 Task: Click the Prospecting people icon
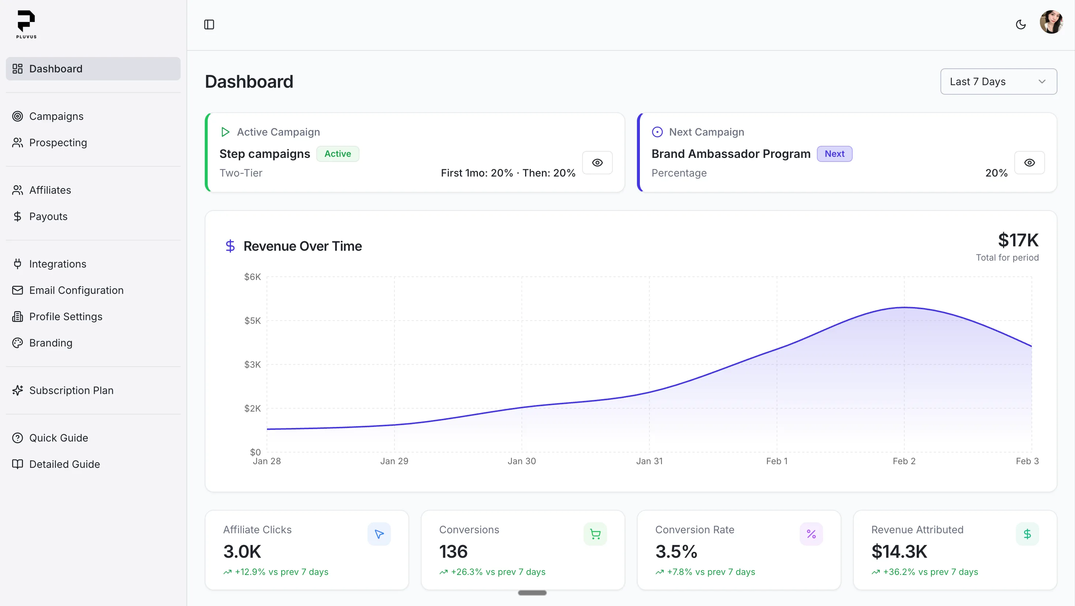coord(18,143)
